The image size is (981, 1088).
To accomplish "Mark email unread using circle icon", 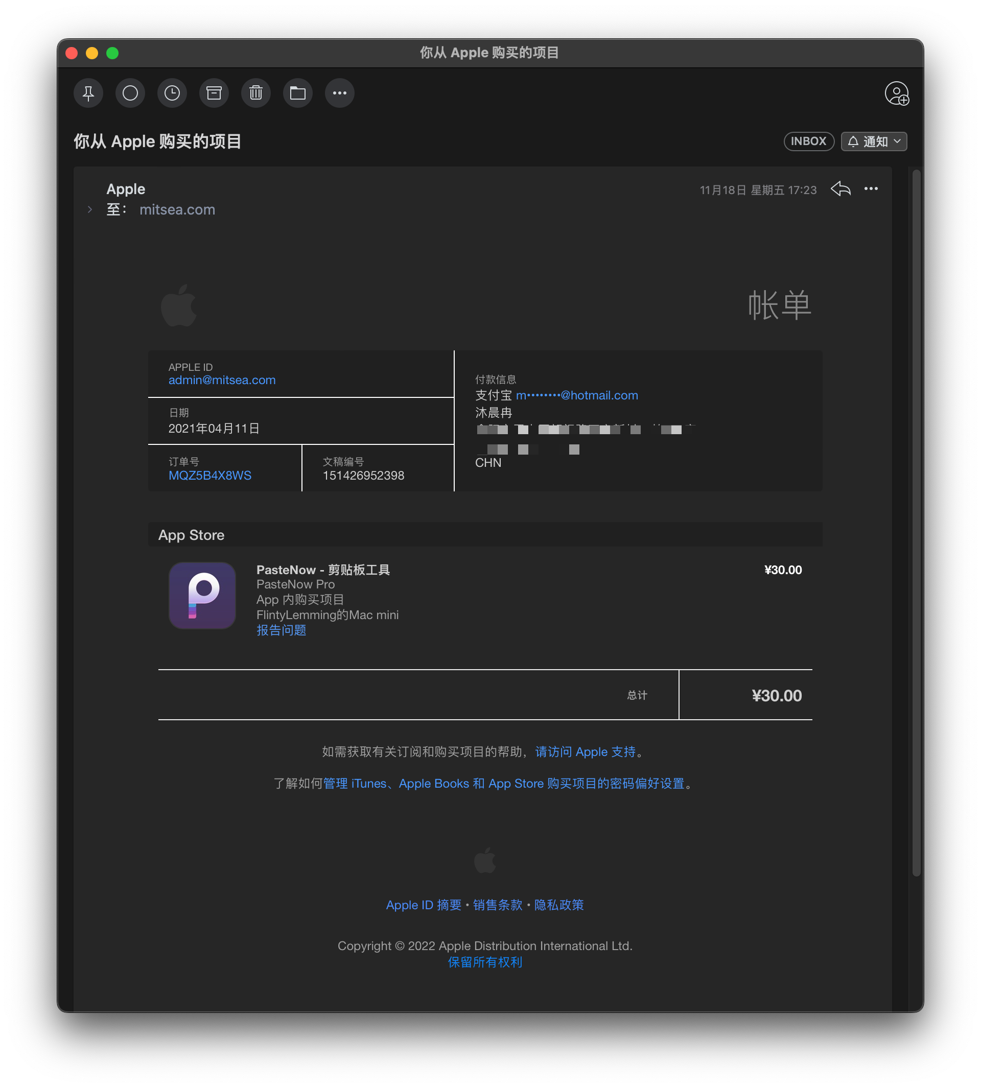I will (x=130, y=93).
